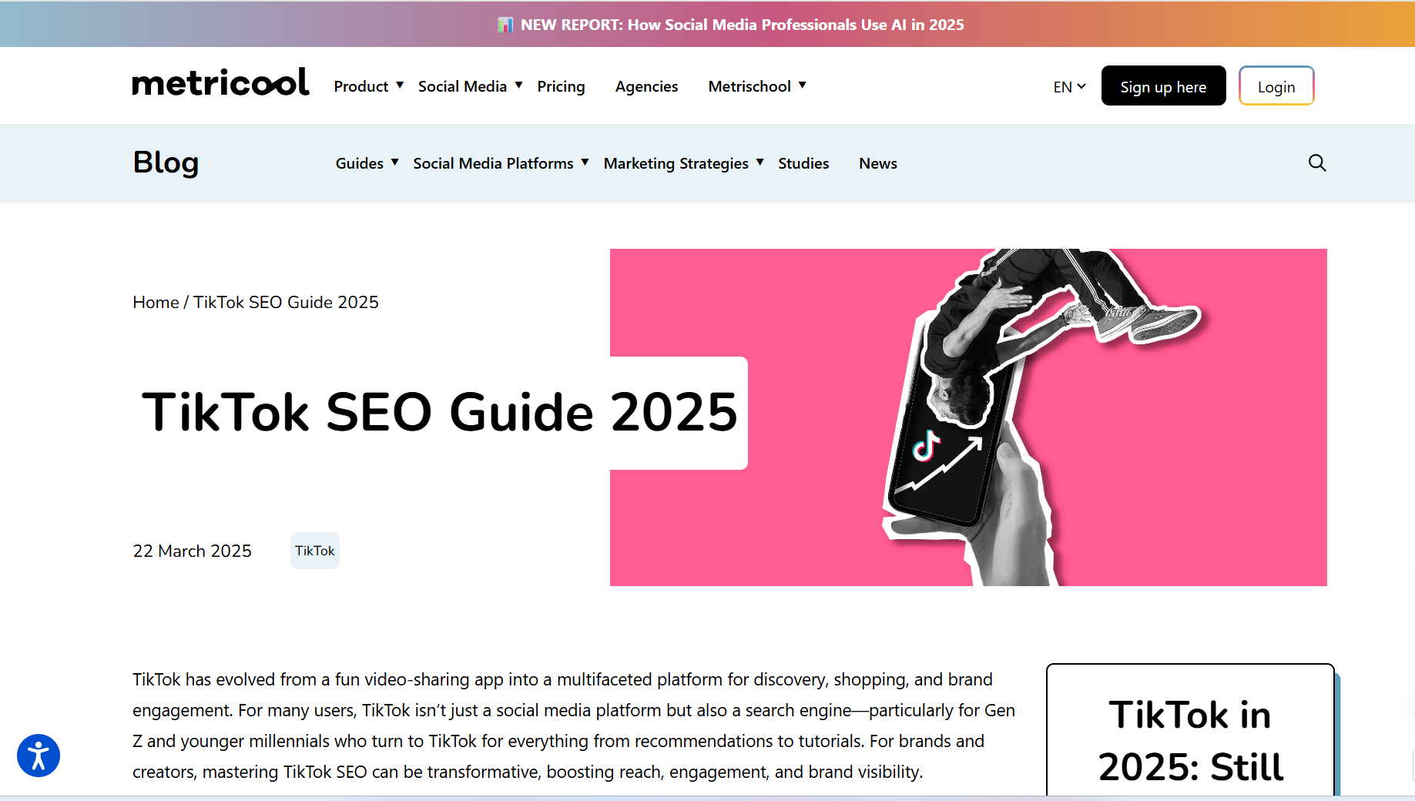
Task: Click the pink TikTok SEO hero image
Action: tap(968, 417)
